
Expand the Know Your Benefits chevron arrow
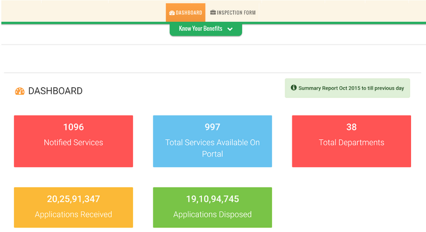tap(230, 29)
